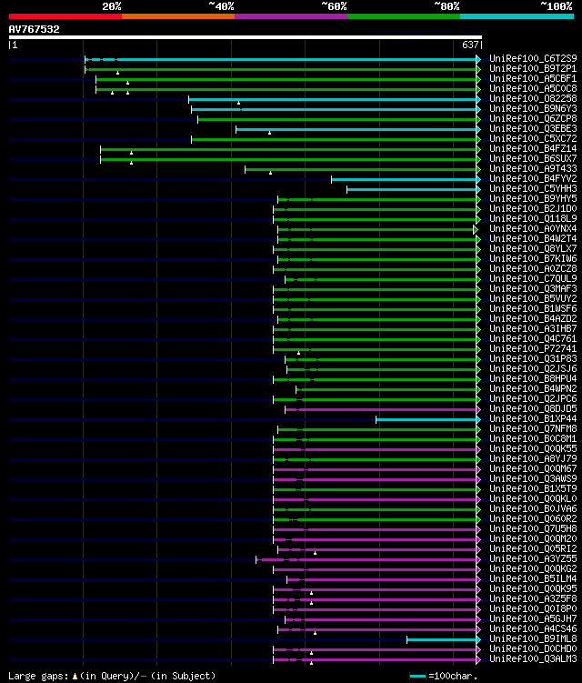This screenshot has height=683, width=582.
Task: Select the label UniRef100_A5GJH7
Action: [x=533, y=619]
